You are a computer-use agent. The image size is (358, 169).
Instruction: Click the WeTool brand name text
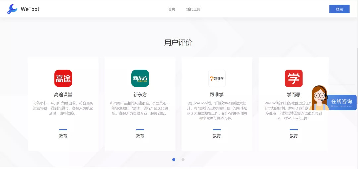[x=30, y=9]
